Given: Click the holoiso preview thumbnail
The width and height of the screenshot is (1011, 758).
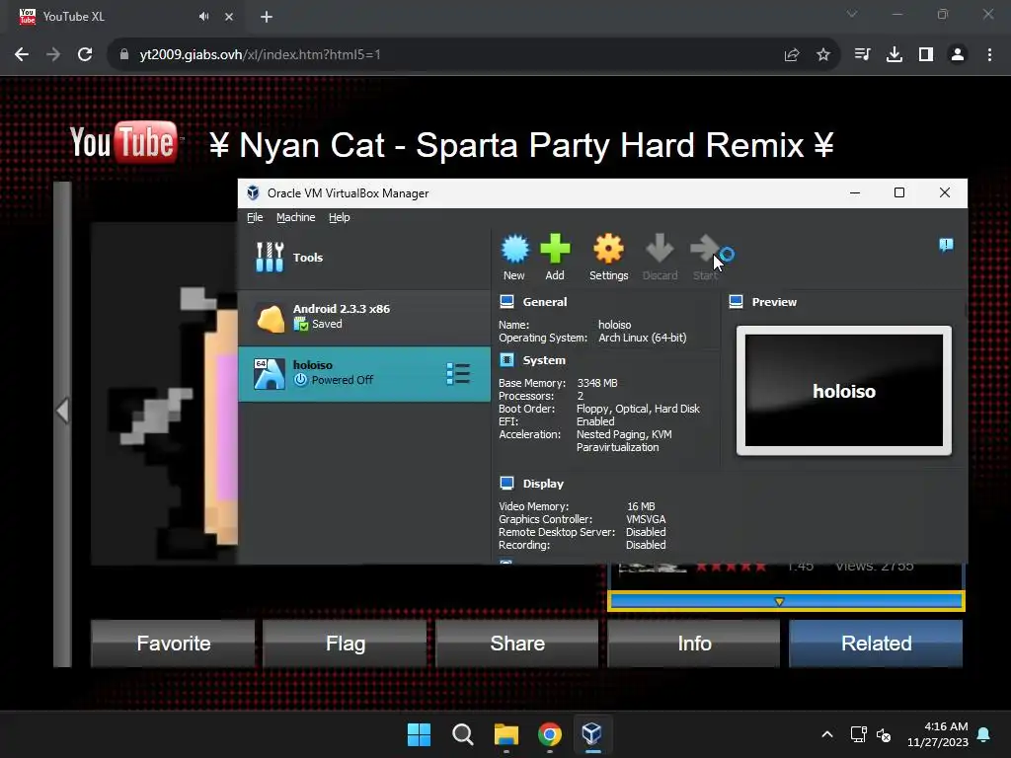Looking at the screenshot, I should tap(844, 391).
